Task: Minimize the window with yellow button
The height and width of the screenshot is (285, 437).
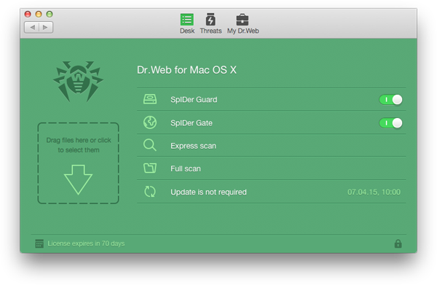Action: tap(39, 14)
